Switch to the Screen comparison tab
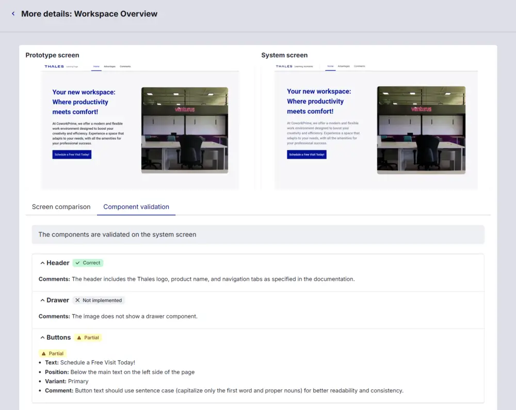 click(61, 207)
